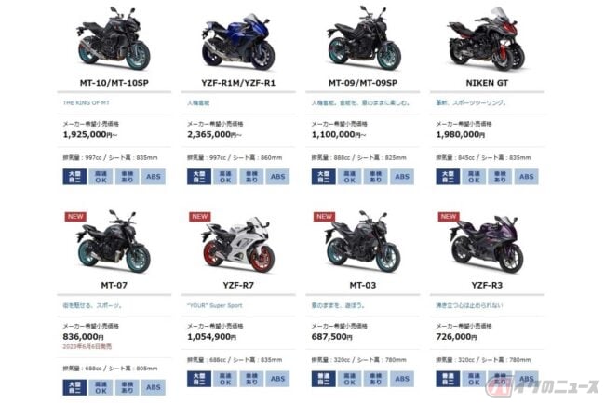Click the 高速OK badge under MT-09/MT-09SP
605x403 pixels.
(350, 177)
